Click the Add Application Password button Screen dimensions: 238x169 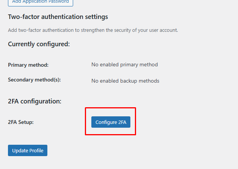point(40,2)
